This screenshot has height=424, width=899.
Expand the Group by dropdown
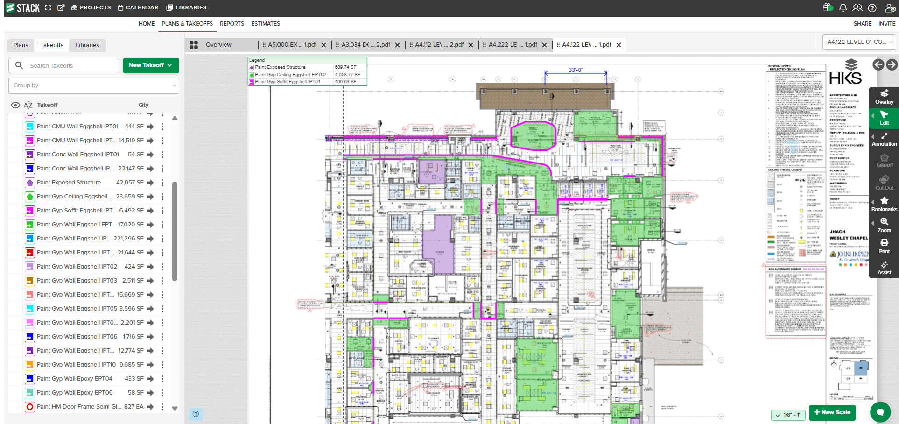click(94, 85)
